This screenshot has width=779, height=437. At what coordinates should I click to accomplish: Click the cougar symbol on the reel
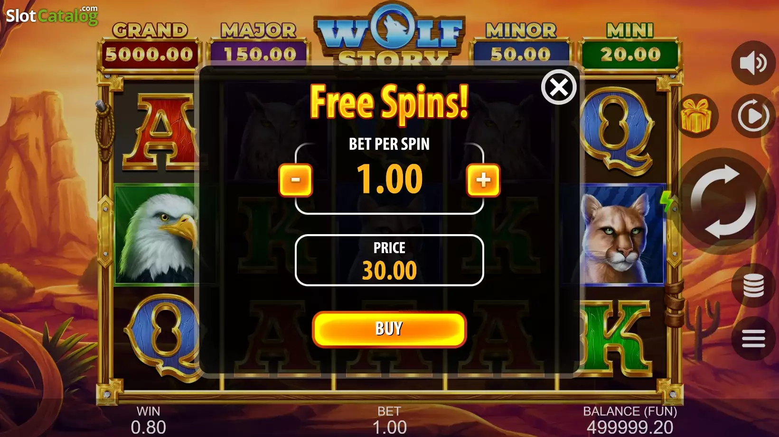click(622, 235)
